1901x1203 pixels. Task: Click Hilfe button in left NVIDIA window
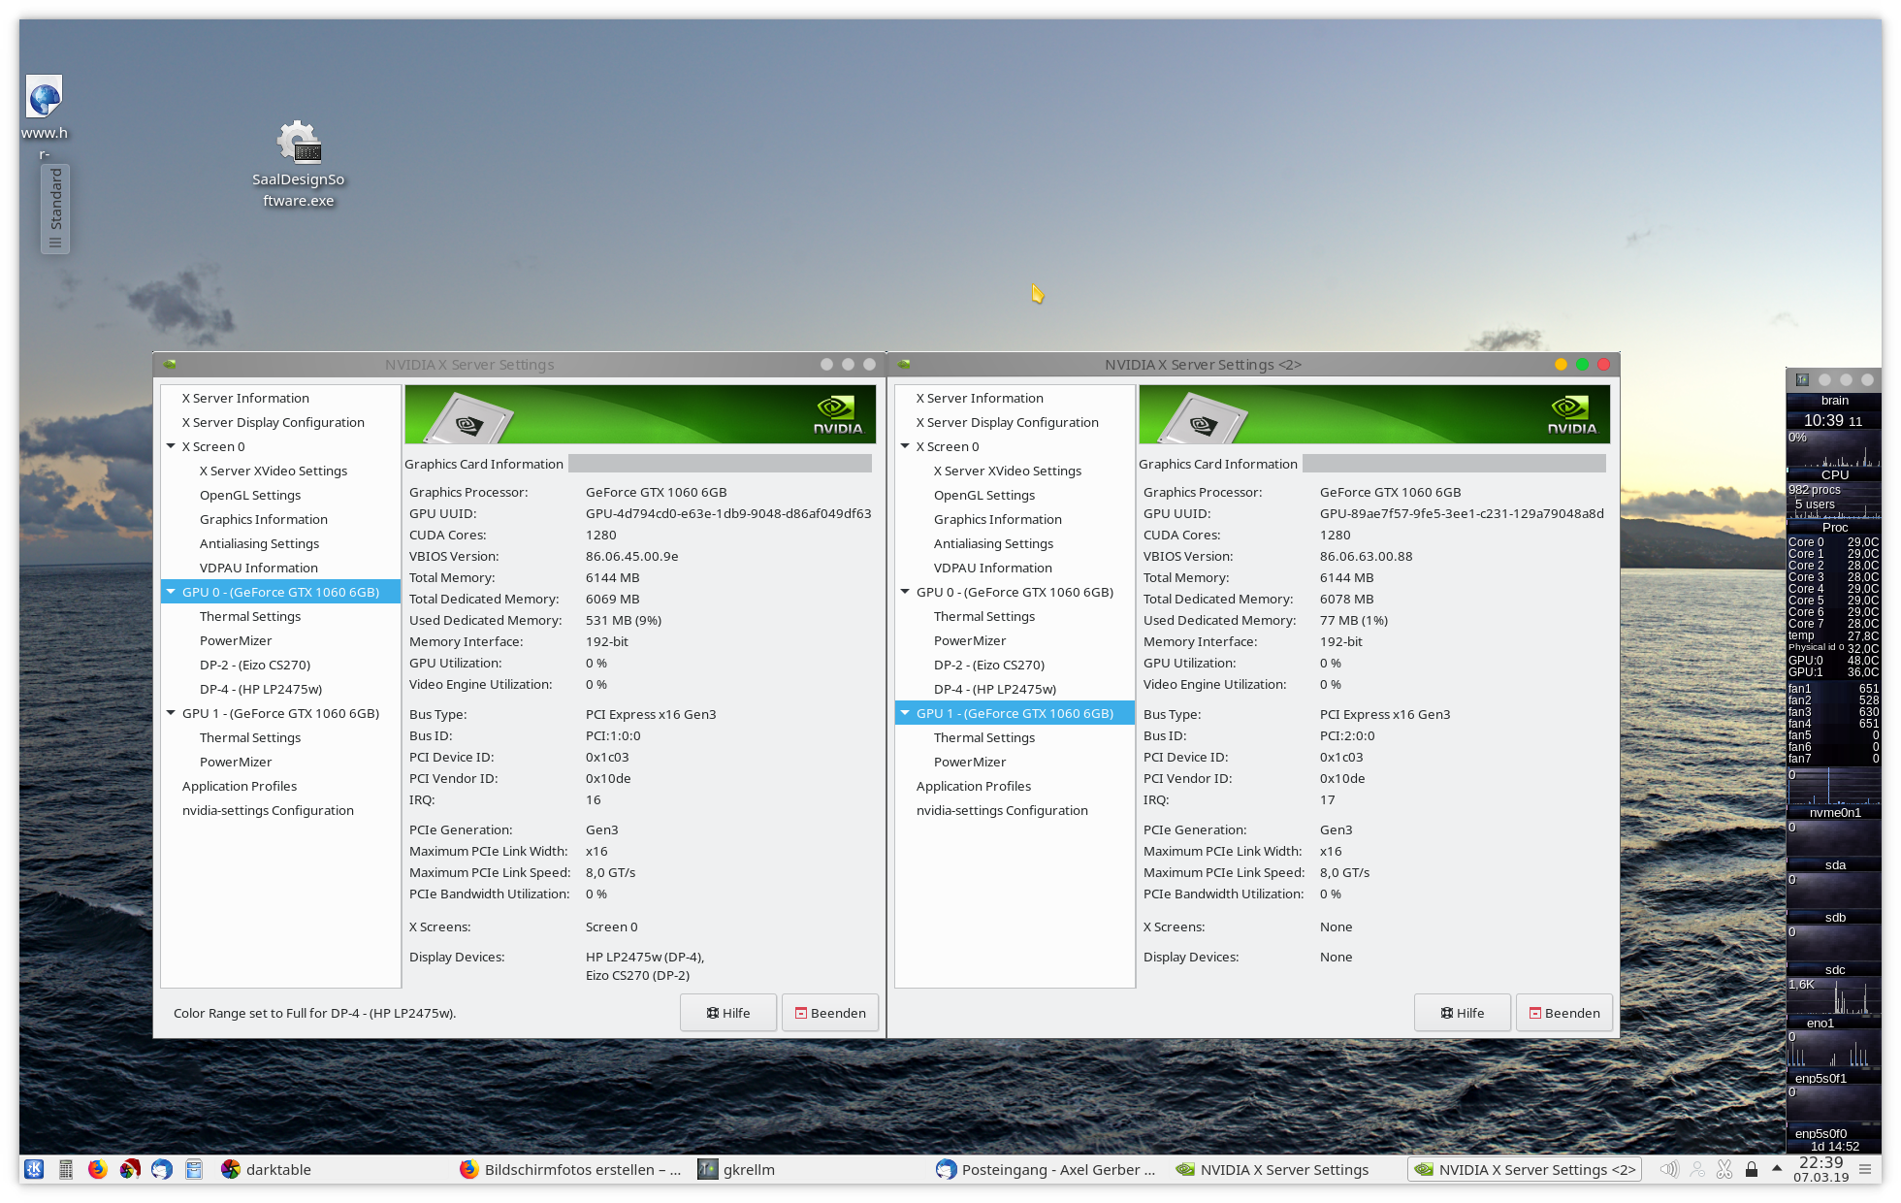pos(728,1013)
